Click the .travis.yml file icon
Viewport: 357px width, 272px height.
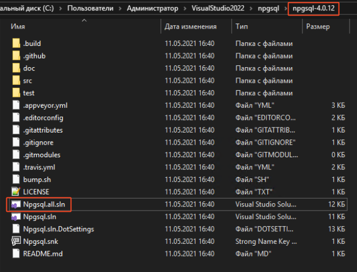click(x=16, y=167)
